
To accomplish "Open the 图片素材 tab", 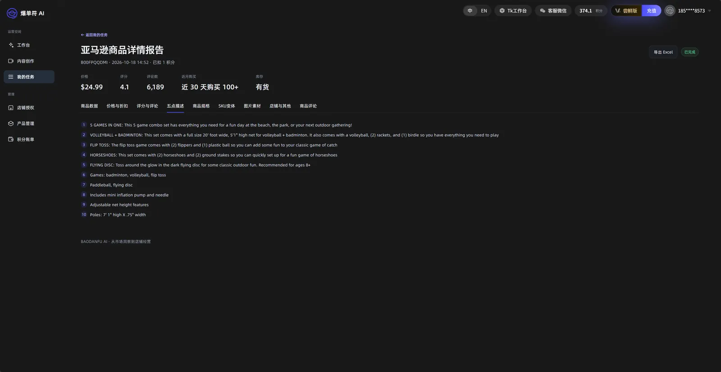I will coord(252,106).
